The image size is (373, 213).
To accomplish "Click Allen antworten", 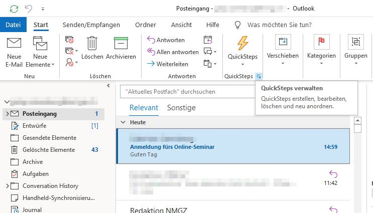I will [173, 52].
